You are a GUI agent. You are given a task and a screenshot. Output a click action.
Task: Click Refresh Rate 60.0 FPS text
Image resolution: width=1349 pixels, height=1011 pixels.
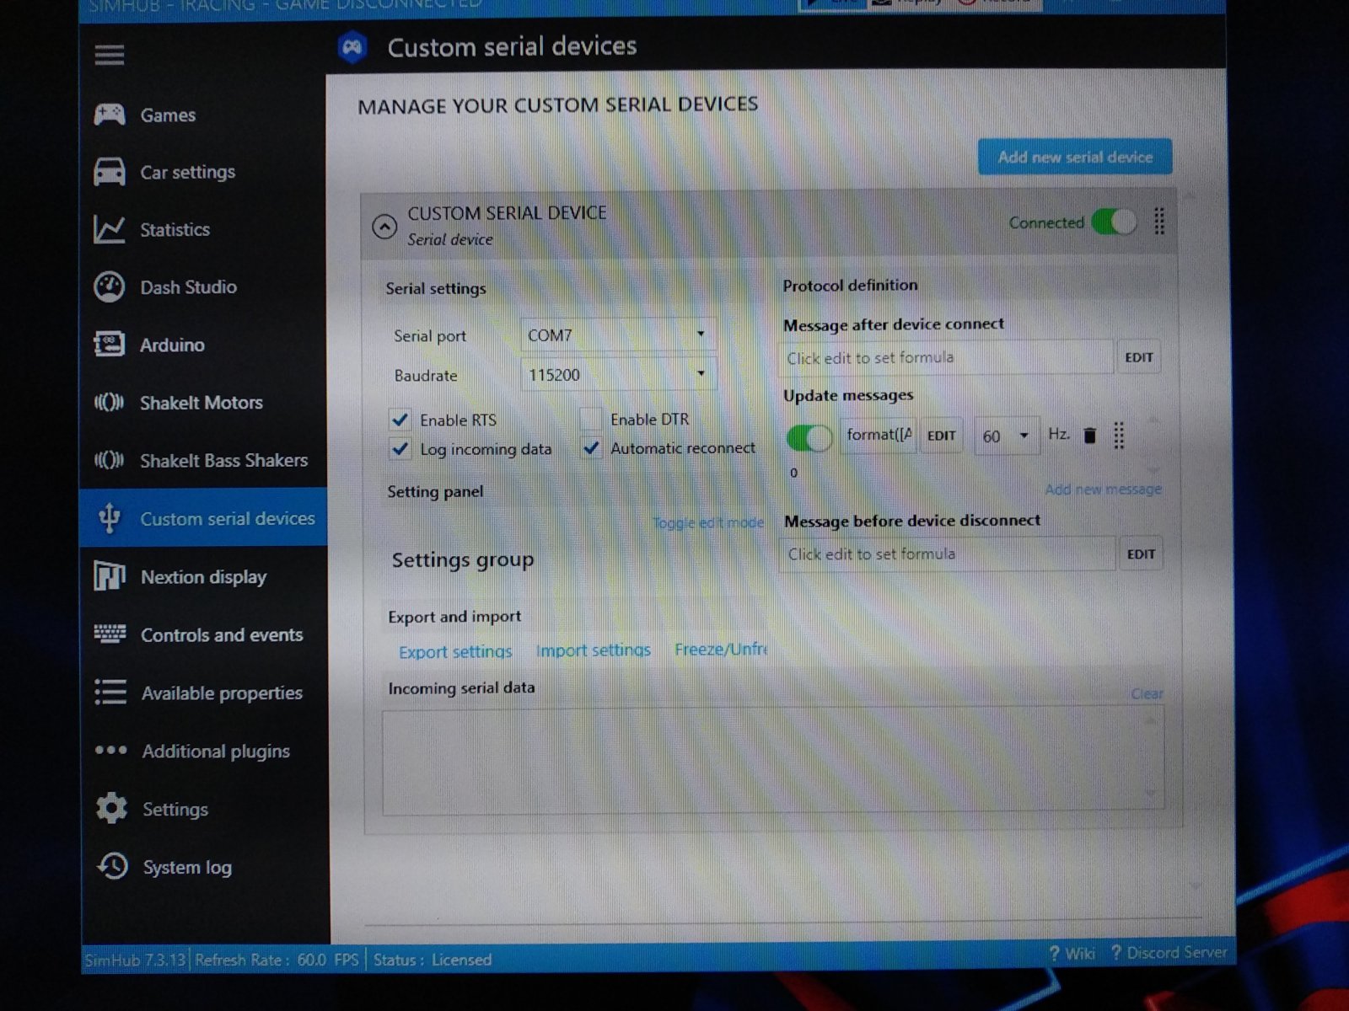pyautogui.click(x=277, y=960)
